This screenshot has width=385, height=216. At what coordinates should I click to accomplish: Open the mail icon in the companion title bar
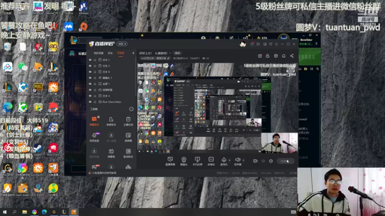pos(252,44)
